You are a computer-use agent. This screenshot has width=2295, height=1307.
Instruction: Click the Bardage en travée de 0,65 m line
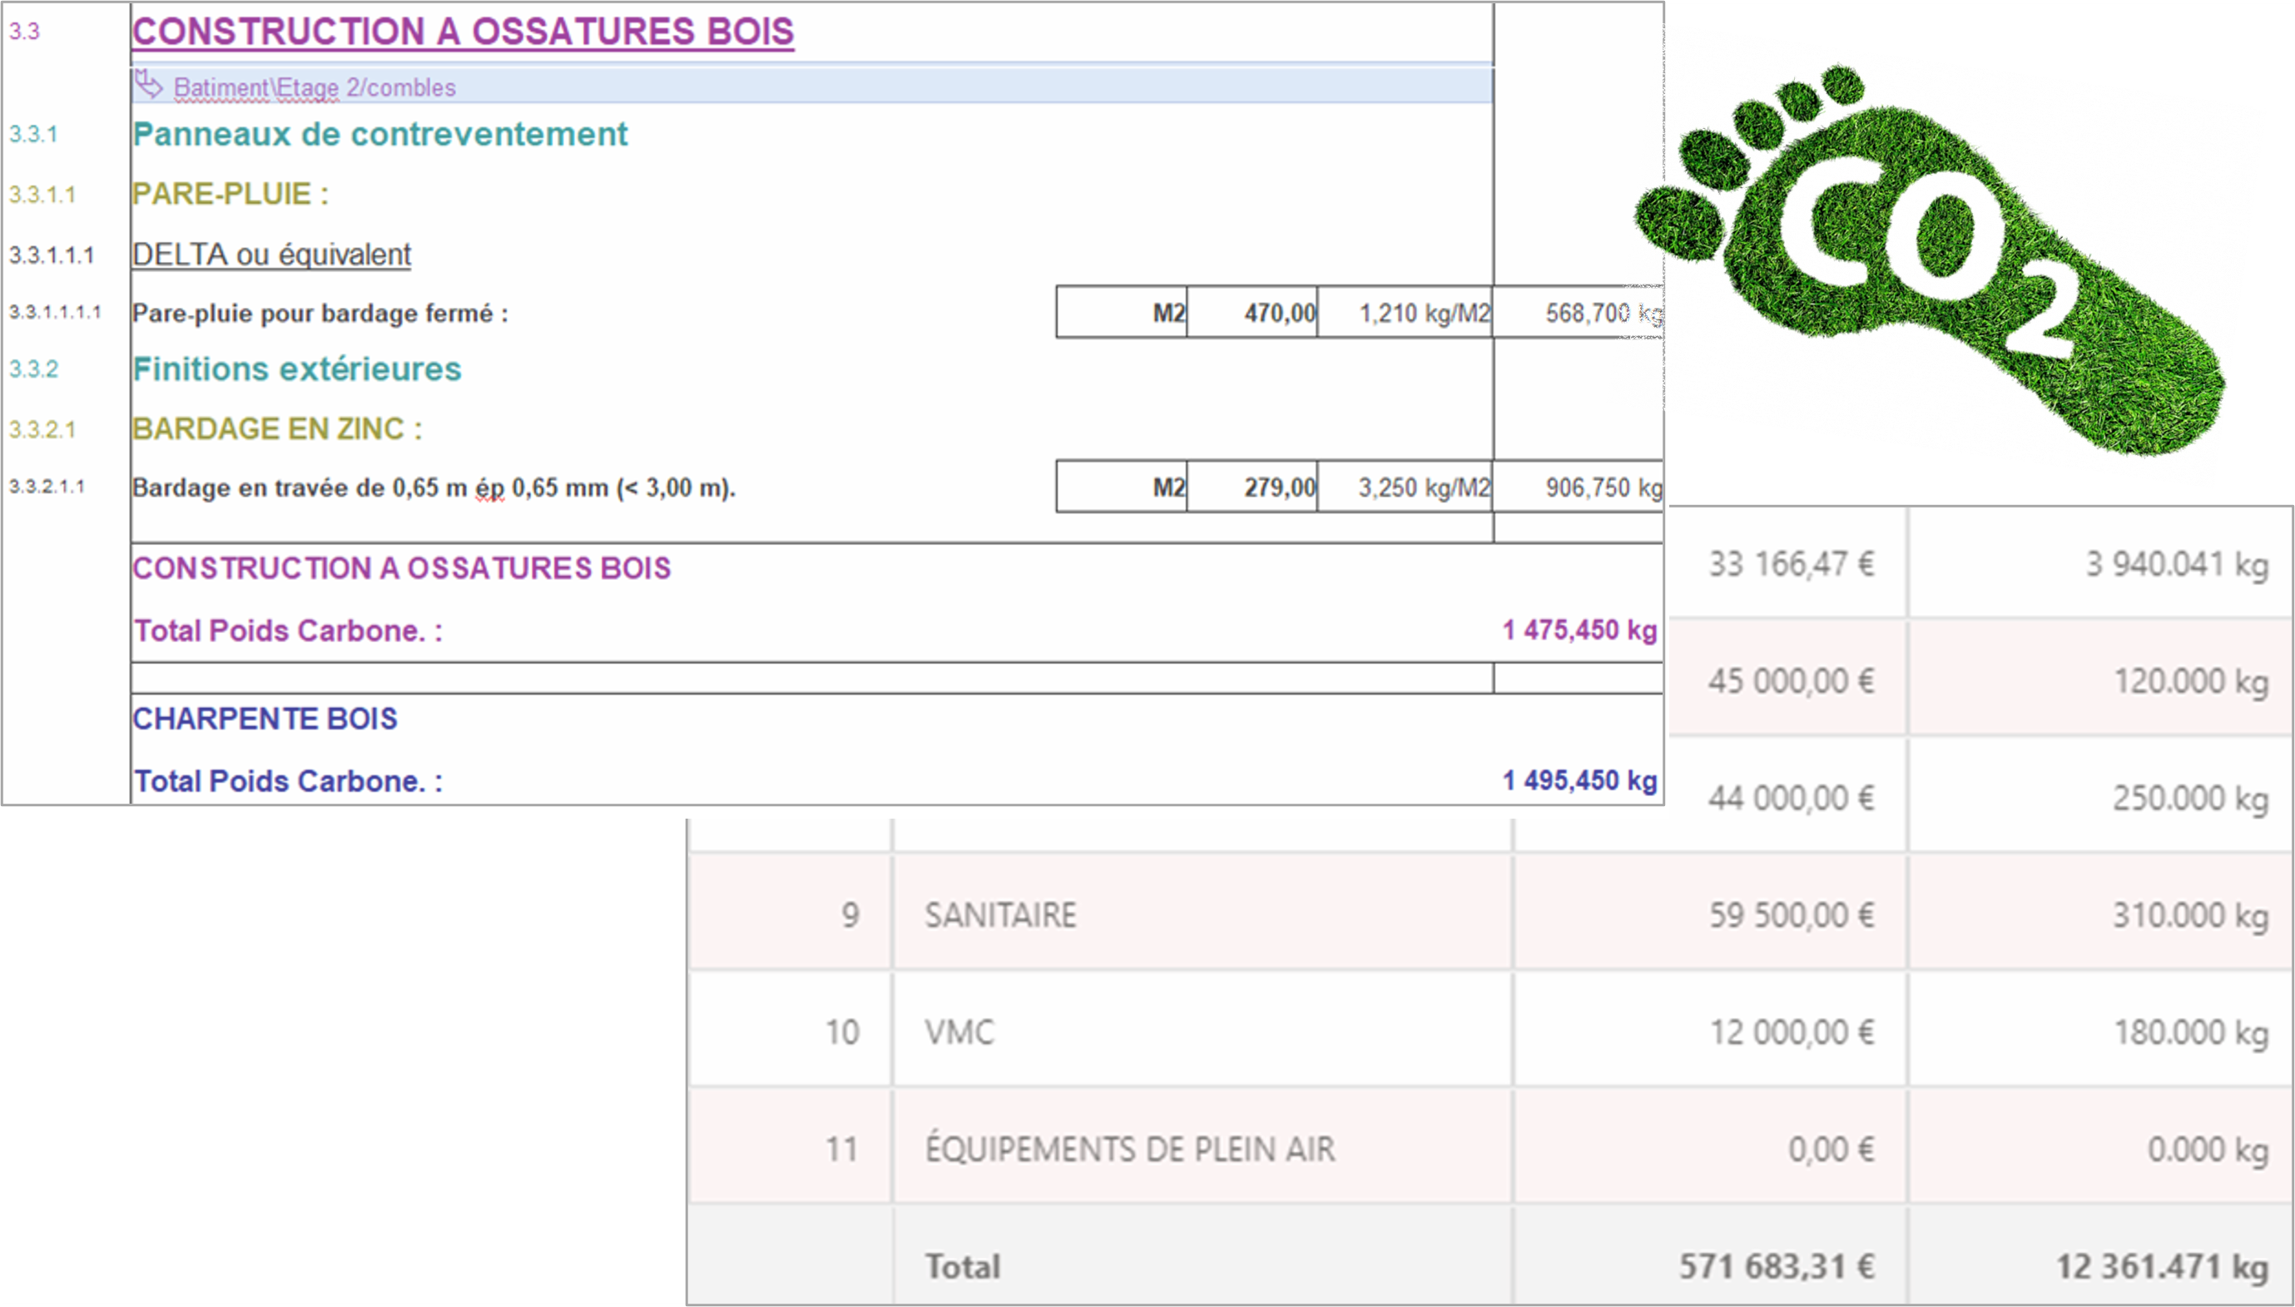tap(434, 488)
